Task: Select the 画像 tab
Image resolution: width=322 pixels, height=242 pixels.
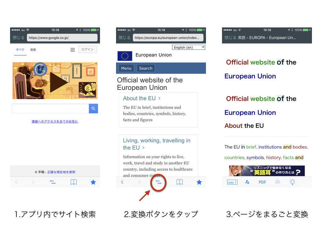Action: point(33,49)
